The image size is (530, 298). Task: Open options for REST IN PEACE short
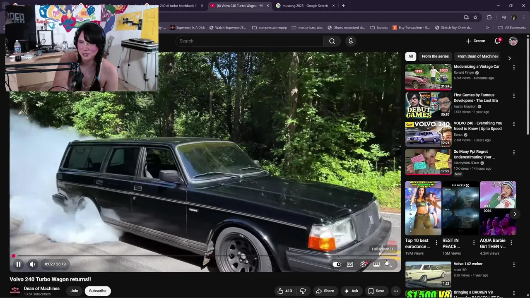(x=474, y=243)
